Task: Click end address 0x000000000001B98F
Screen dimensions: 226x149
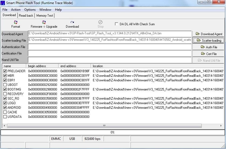Action: tap(75, 71)
